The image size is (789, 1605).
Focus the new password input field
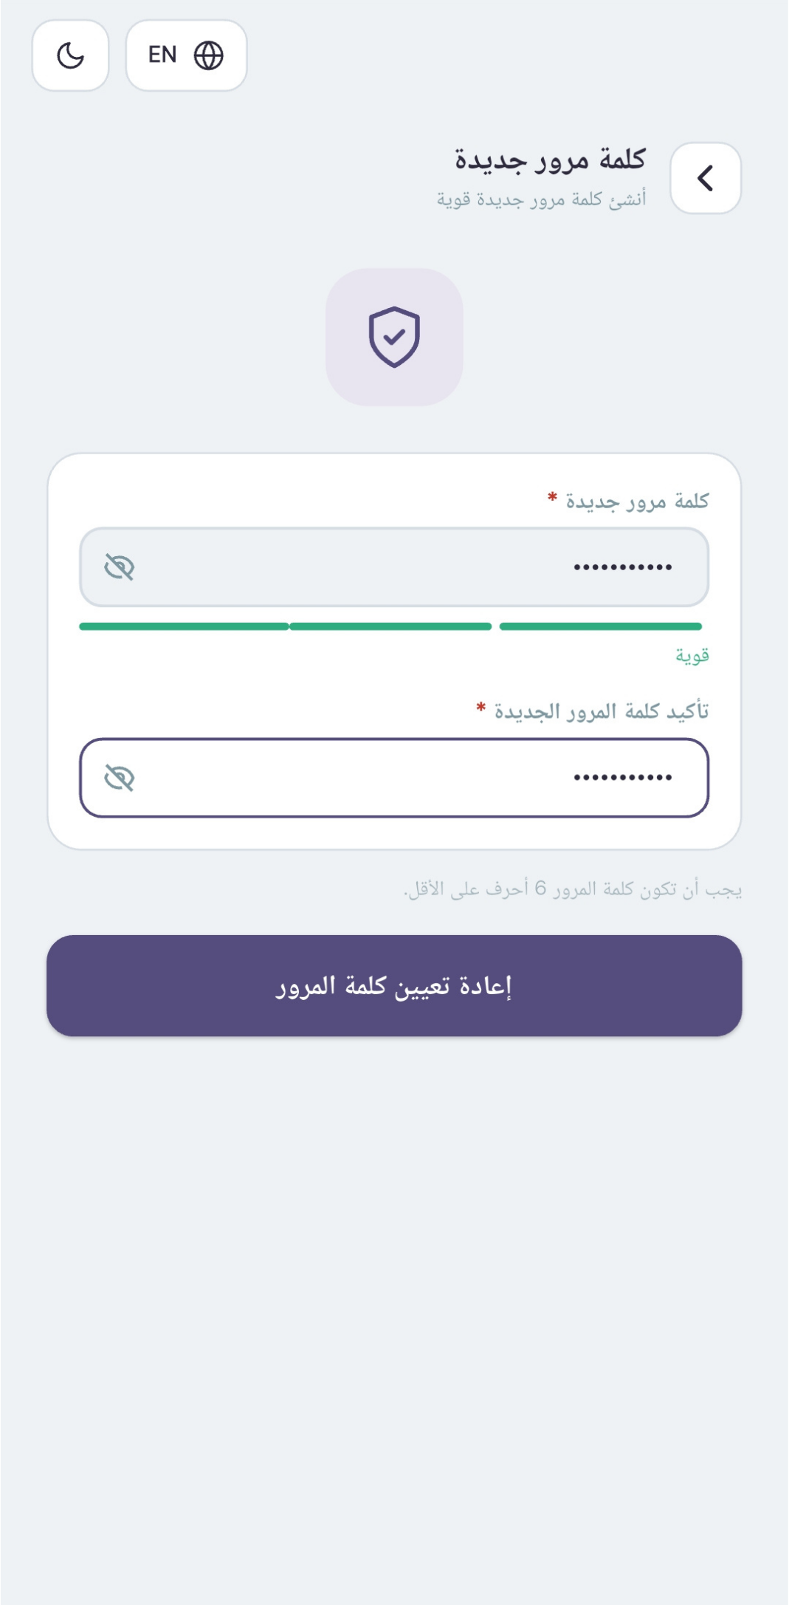point(394,567)
